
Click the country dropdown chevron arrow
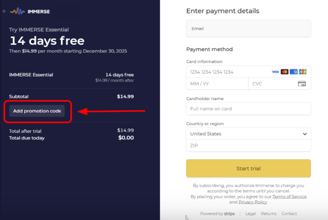(305, 134)
